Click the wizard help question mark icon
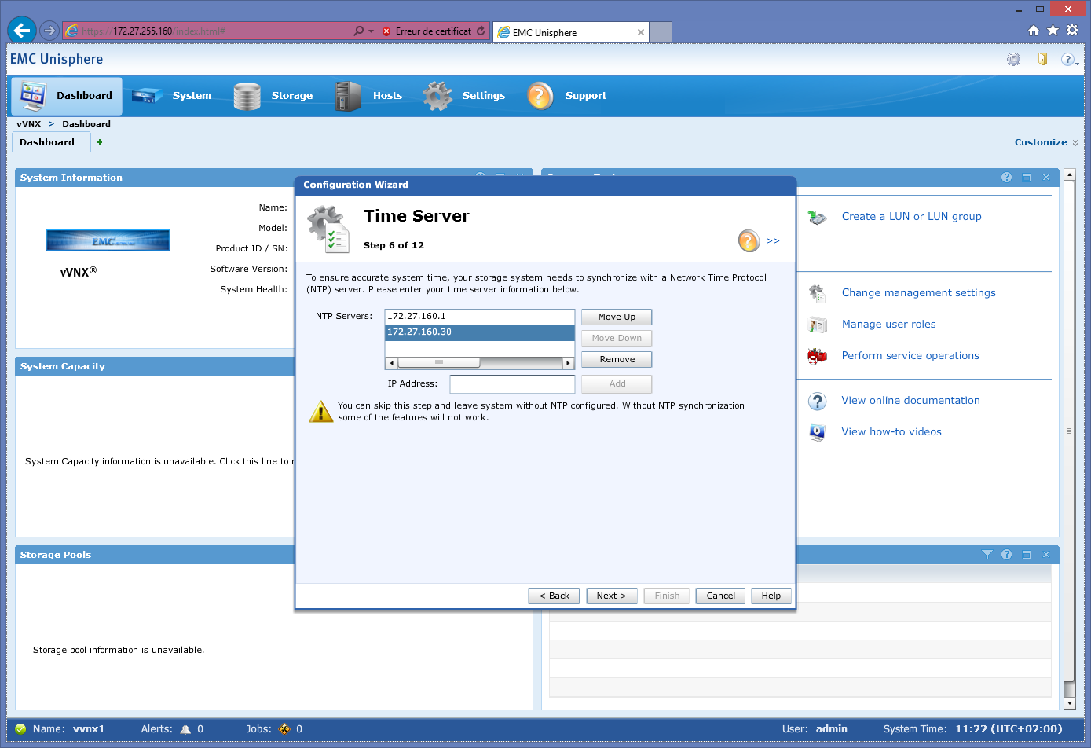Screen dimensions: 1091x748 point(748,240)
